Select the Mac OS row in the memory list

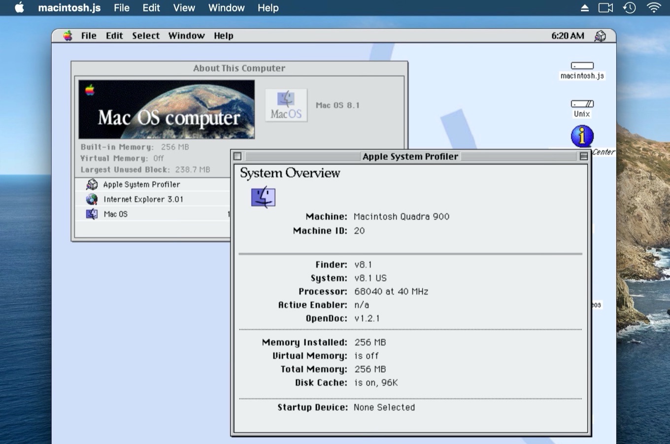(115, 214)
